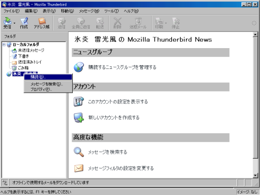Screen dimensions: 260x195
Task: Click the envelope message filter icon
Action: (78, 168)
